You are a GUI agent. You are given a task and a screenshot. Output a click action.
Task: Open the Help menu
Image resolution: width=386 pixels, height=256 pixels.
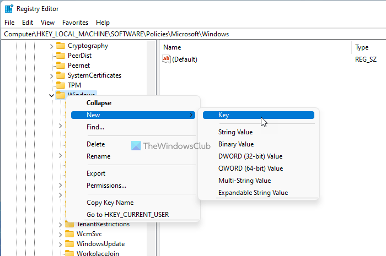pos(103,23)
